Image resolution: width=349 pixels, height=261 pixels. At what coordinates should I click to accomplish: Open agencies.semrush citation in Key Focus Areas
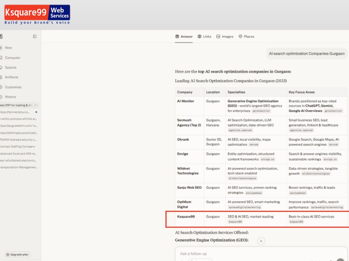click(302, 130)
